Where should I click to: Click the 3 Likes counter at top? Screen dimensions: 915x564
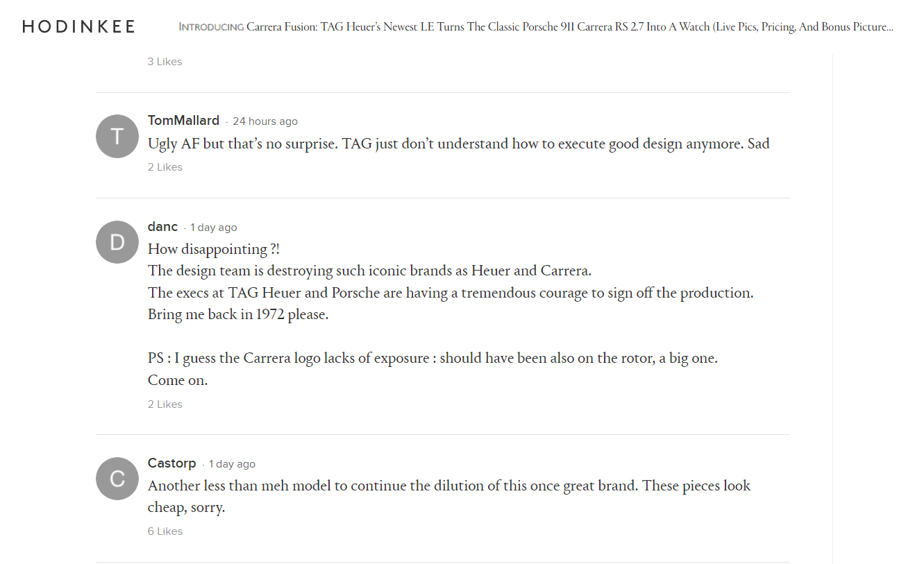pos(165,62)
